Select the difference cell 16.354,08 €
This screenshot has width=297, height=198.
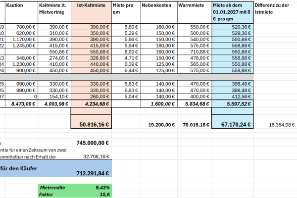click(x=275, y=125)
